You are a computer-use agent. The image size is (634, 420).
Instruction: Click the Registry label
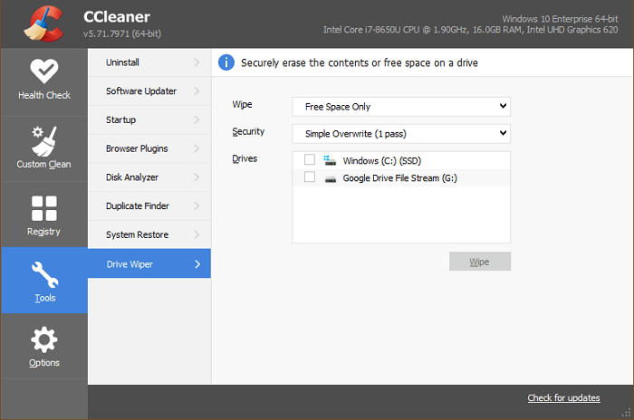[43, 232]
